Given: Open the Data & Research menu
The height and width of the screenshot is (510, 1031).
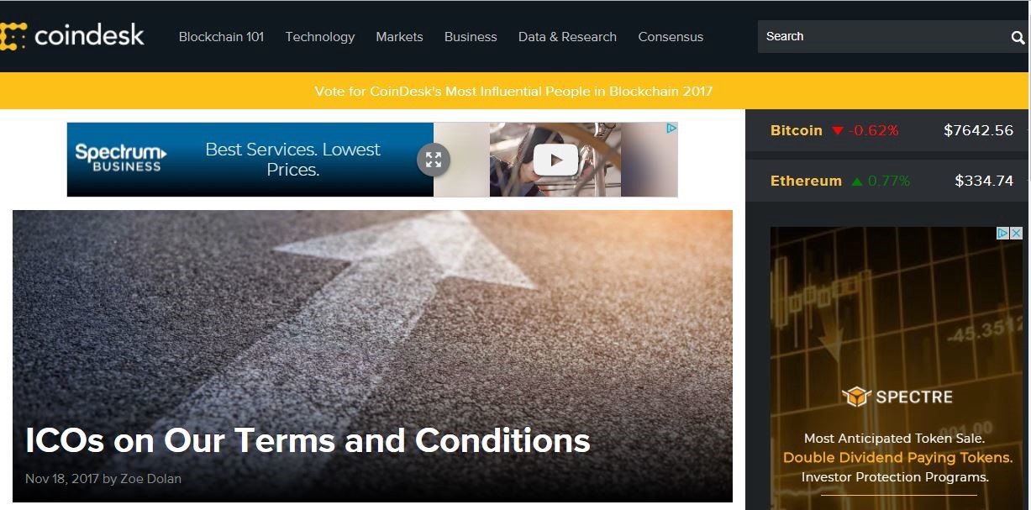Looking at the screenshot, I should [567, 37].
